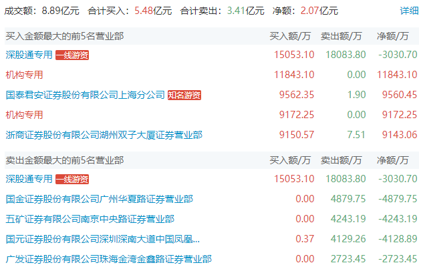
Task: Select net amount 9143.06 for 浙商证券
Action: pos(400,135)
